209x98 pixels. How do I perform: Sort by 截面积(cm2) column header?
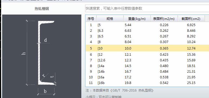191,19
